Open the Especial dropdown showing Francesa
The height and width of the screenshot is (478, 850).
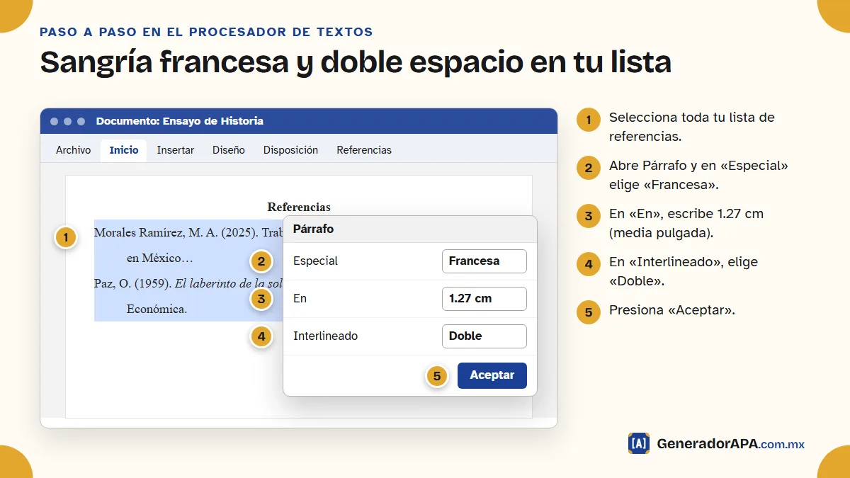tap(484, 261)
